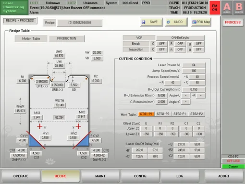Edit the Jump Speed value 100
The width and height of the screenshot is (245, 184).
(194, 71)
